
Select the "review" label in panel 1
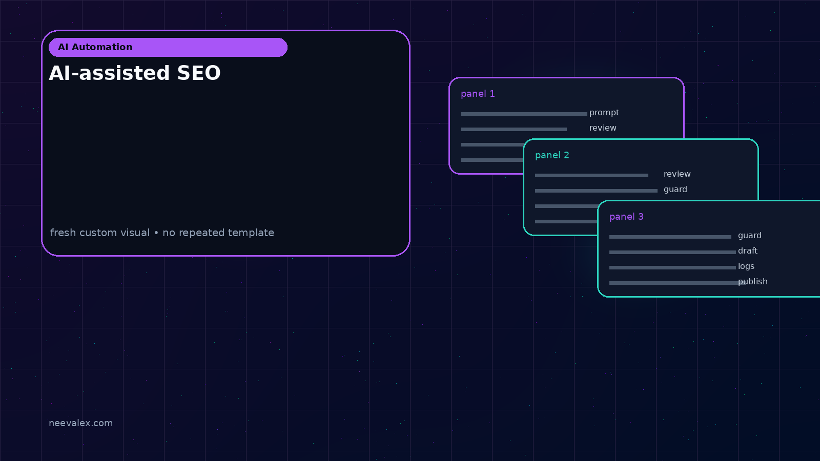(x=603, y=128)
